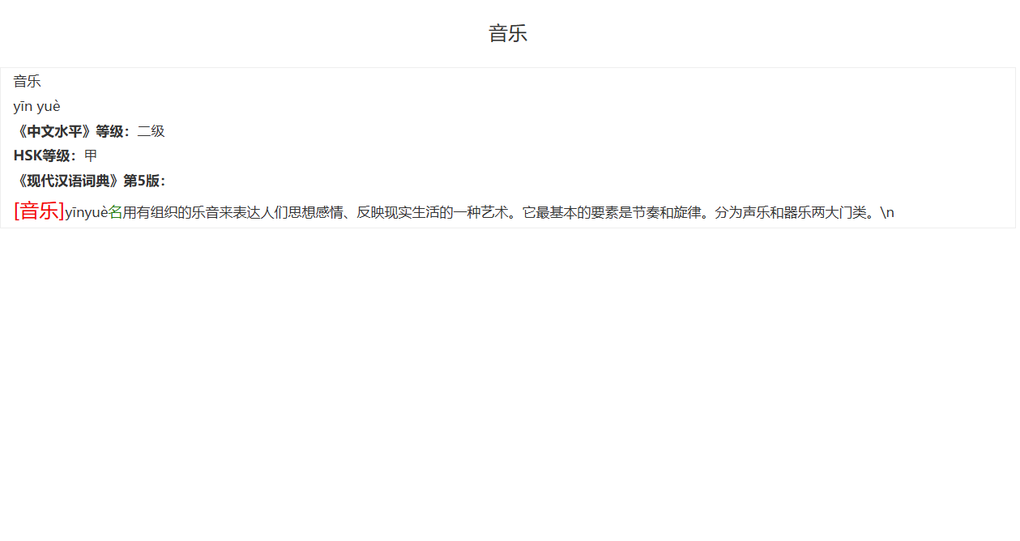Click the red [音乐] entry word
The height and width of the screenshot is (541, 1020).
[39, 211]
